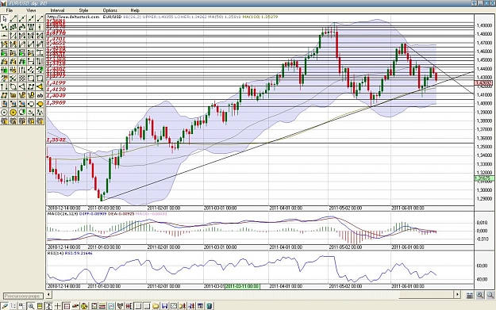Screen dimensions: 496x310
Task: Click the 1,3969 price level label
Action: pos(56,103)
